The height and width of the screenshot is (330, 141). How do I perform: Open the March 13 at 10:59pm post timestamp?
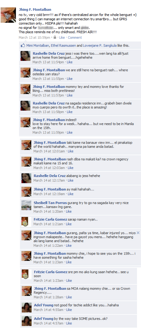(x=34, y=37)
